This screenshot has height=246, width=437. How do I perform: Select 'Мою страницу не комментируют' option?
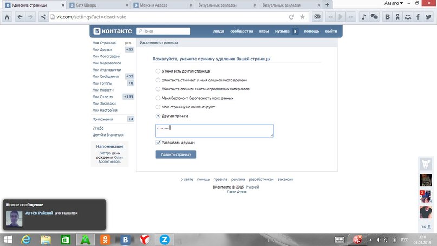[158, 107]
